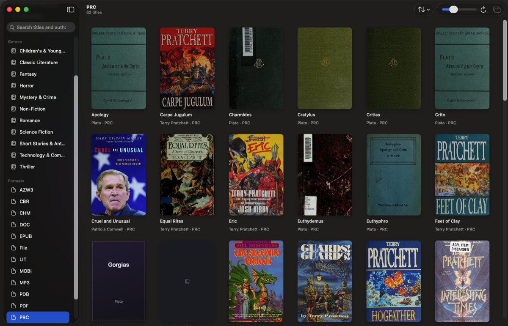
Task: Open the Children's & Young genre
Action: (x=38, y=51)
